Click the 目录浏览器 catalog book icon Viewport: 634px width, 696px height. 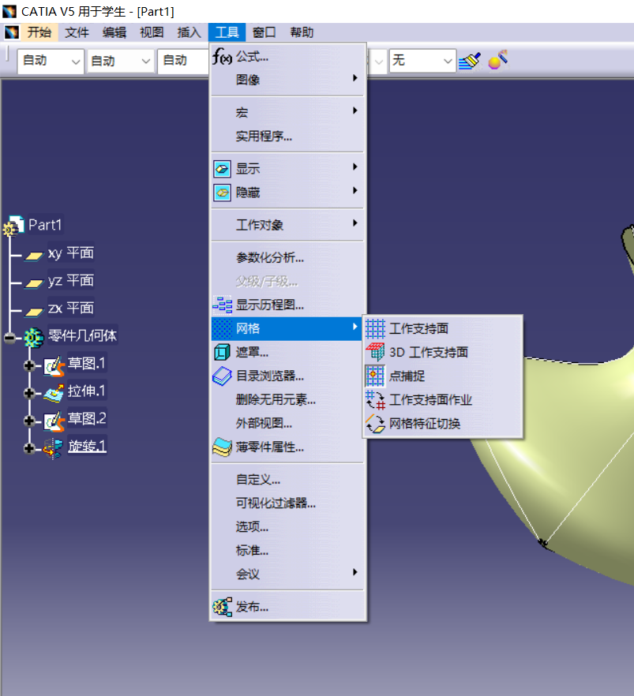click(x=222, y=376)
